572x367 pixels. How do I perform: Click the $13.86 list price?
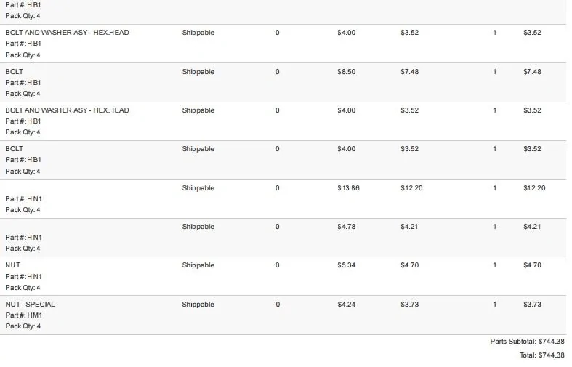pyautogui.click(x=348, y=188)
